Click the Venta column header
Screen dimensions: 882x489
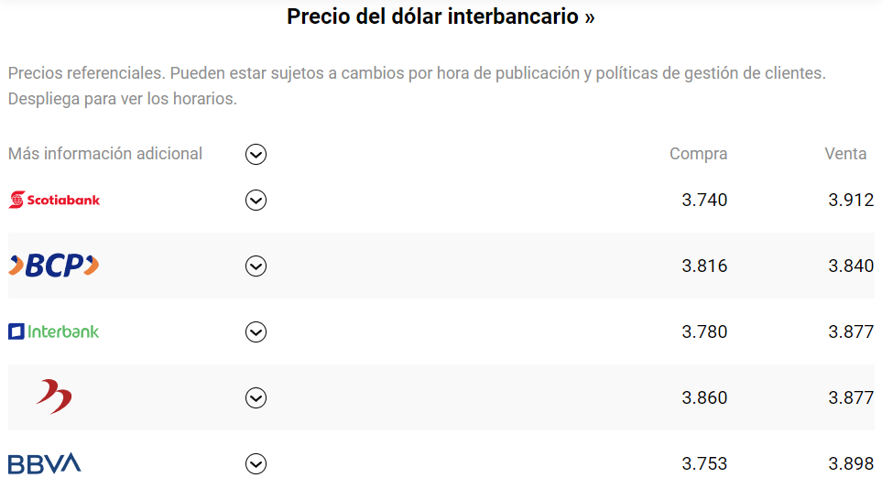[x=844, y=154]
